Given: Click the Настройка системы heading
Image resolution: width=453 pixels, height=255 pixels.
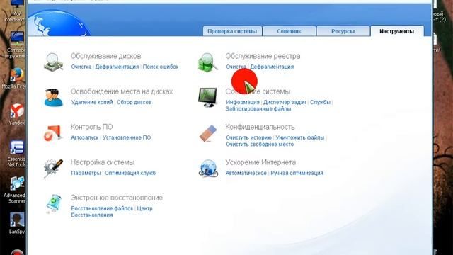Looking at the screenshot, I should (x=103, y=162).
